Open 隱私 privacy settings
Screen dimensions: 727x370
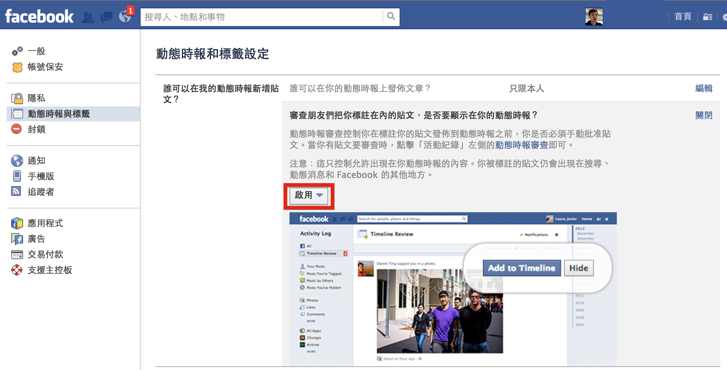pos(36,98)
